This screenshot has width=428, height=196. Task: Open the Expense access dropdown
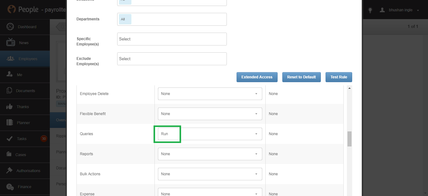[210, 192]
